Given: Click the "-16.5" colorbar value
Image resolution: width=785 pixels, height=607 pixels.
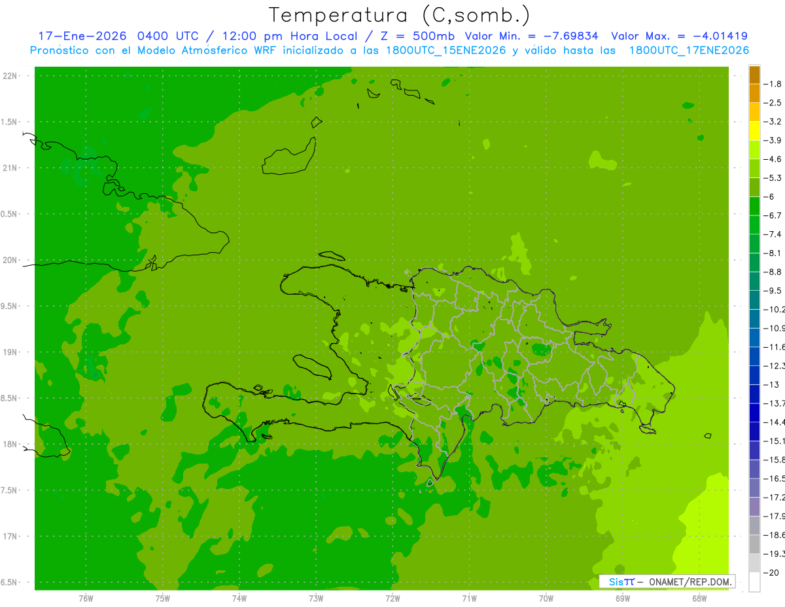Looking at the screenshot, I should (x=773, y=479).
